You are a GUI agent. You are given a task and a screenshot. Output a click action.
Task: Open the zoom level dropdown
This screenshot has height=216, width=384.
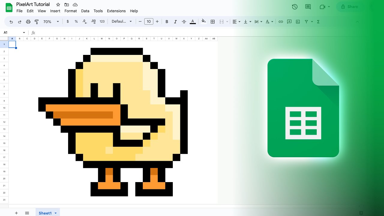pyautogui.click(x=51, y=22)
